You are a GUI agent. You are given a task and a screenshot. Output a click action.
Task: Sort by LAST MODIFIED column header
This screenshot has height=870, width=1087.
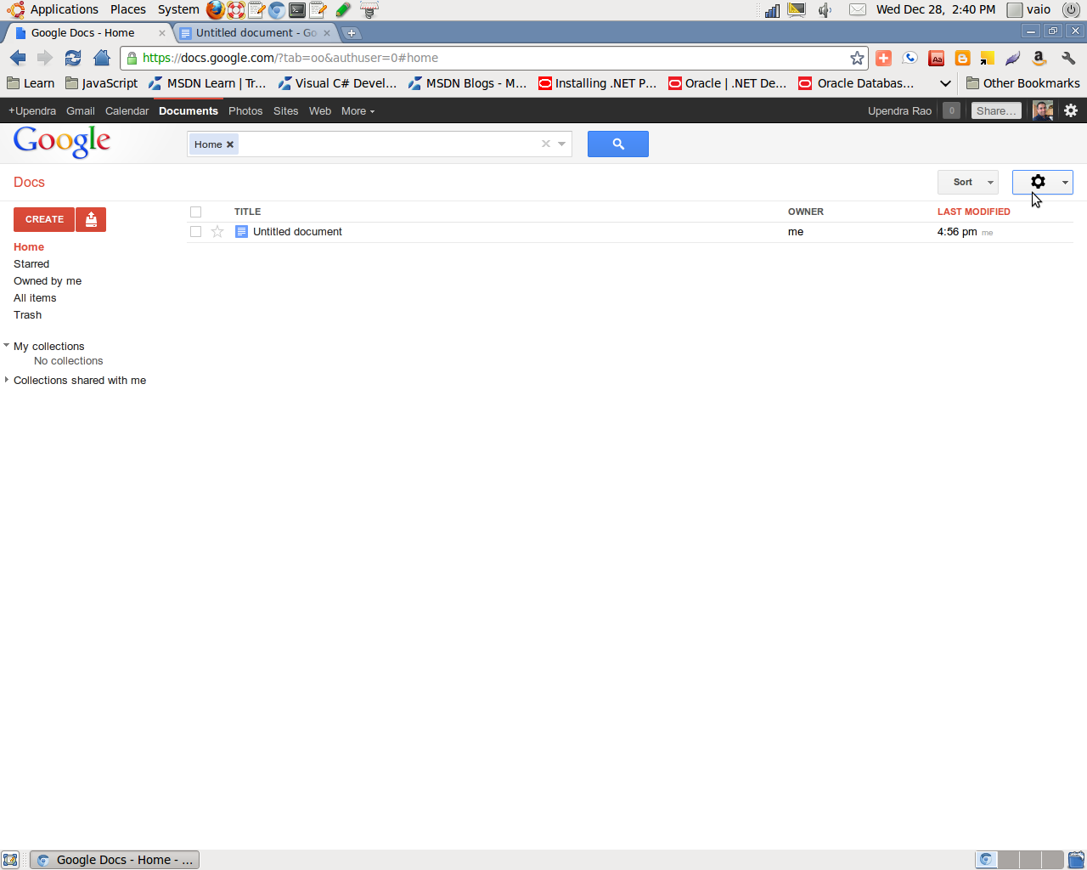[x=974, y=212]
